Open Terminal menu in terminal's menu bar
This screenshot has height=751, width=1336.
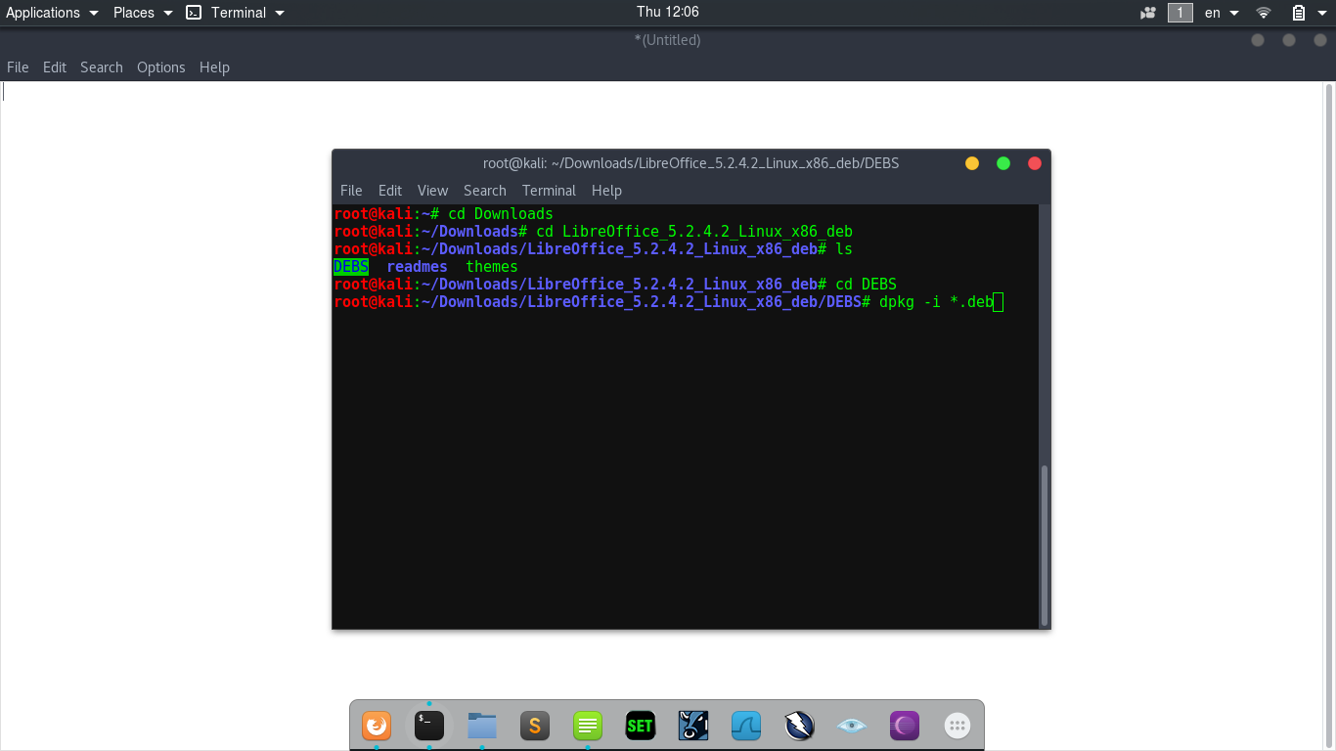coord(549,191)
